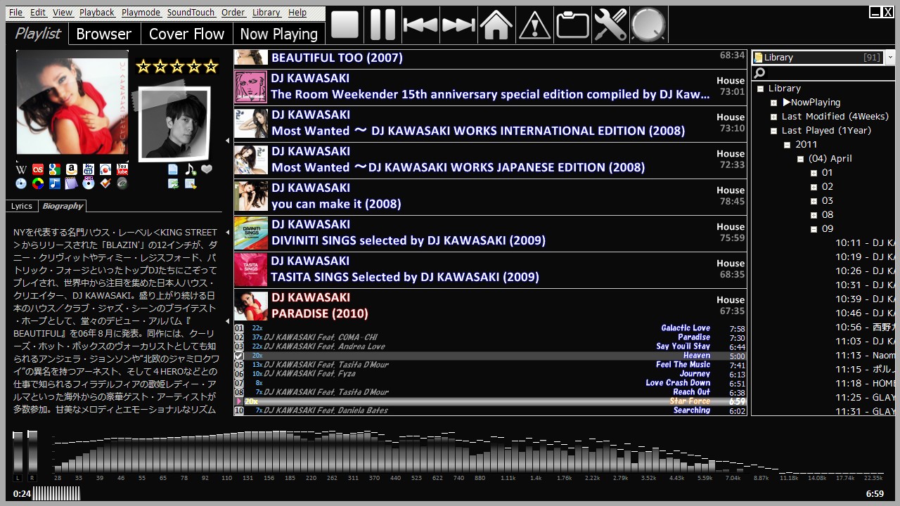
Task: Pause the current track
Action: [382, 25]
